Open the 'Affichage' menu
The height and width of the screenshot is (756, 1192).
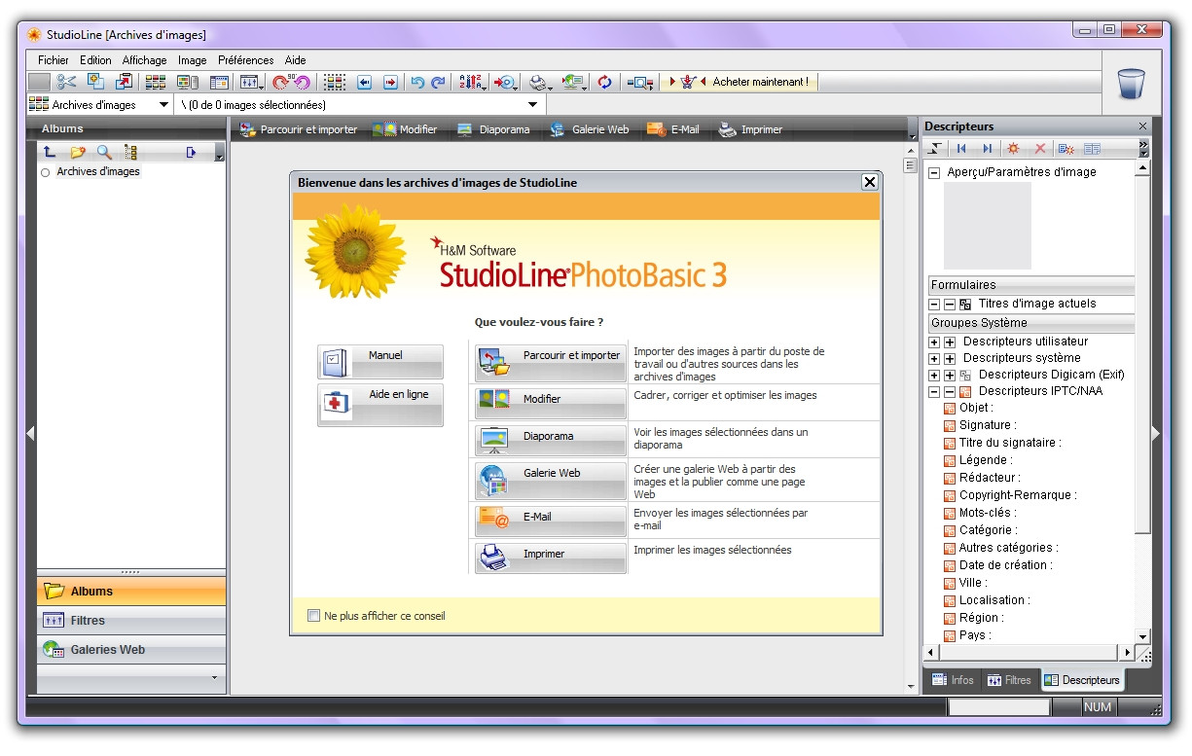[144, 60]
